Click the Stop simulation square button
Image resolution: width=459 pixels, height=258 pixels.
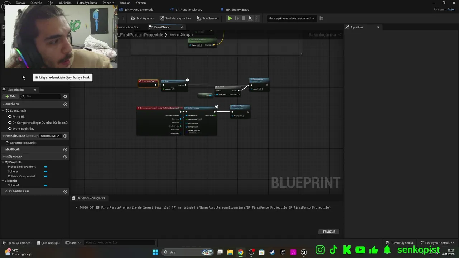pyautogui.click(x=243, y=18)
